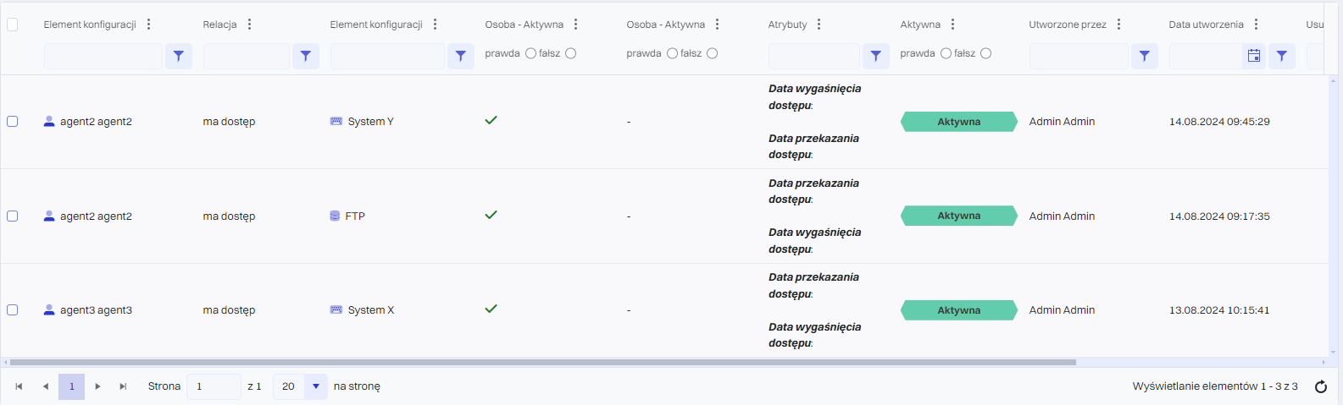Viewport: 1343px width, 405px height.
Task: Select the System Y row checkbox
Action: (12, 122)
